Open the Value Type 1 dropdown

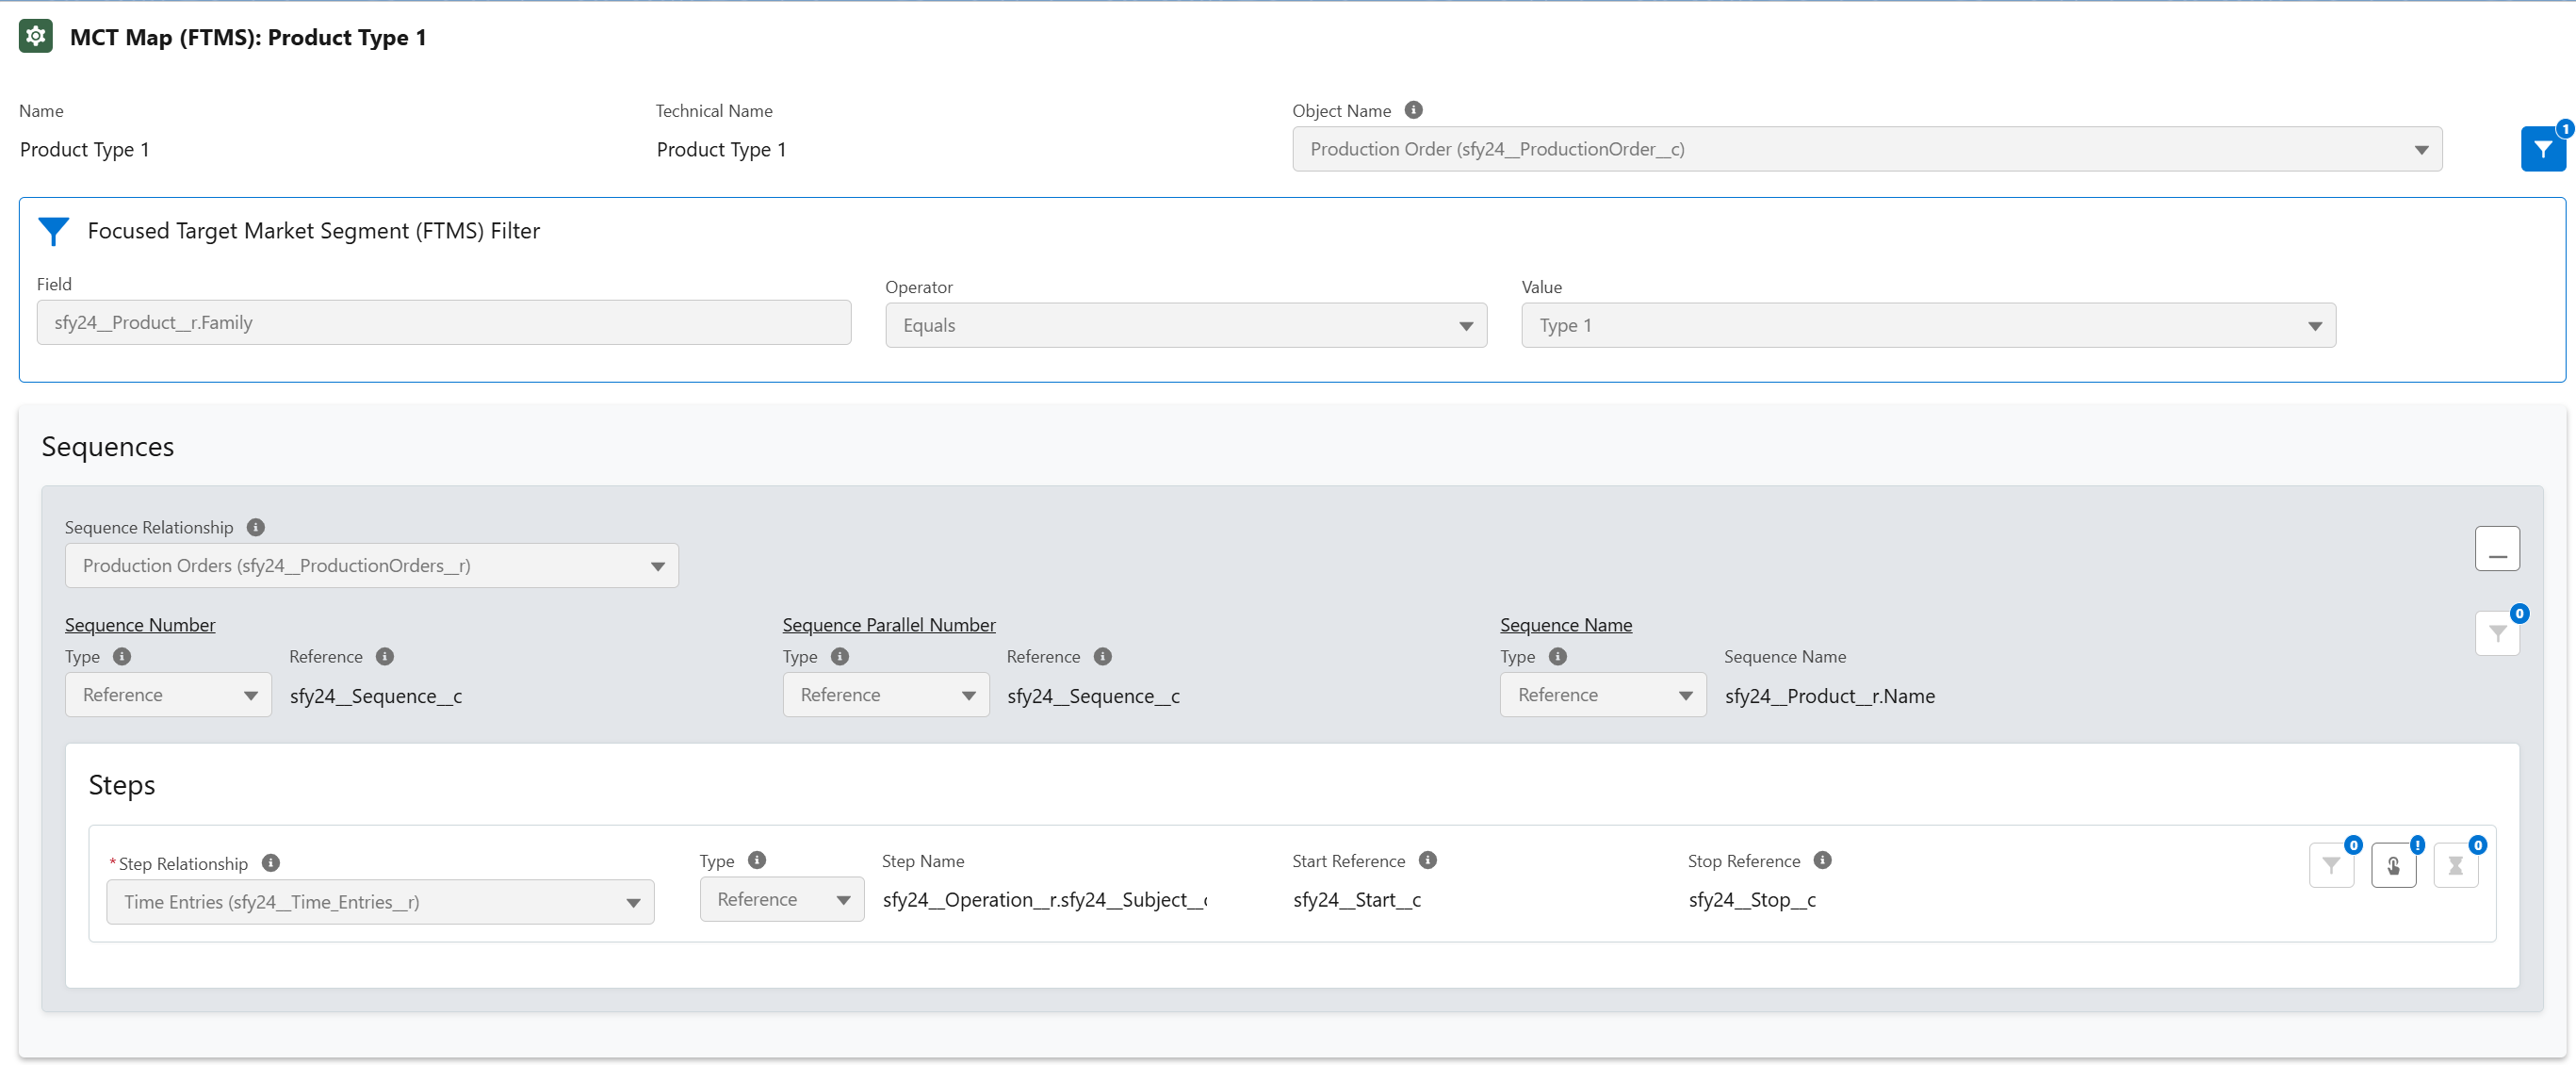(x=1927, y=325)
